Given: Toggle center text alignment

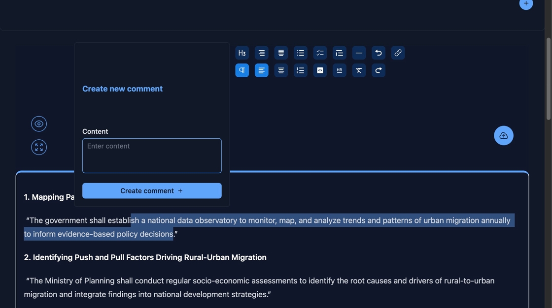Looking at the screenshot, I should point(281,71).
